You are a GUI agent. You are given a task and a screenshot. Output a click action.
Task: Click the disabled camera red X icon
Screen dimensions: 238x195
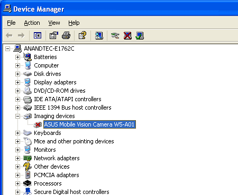click(38, 124)
